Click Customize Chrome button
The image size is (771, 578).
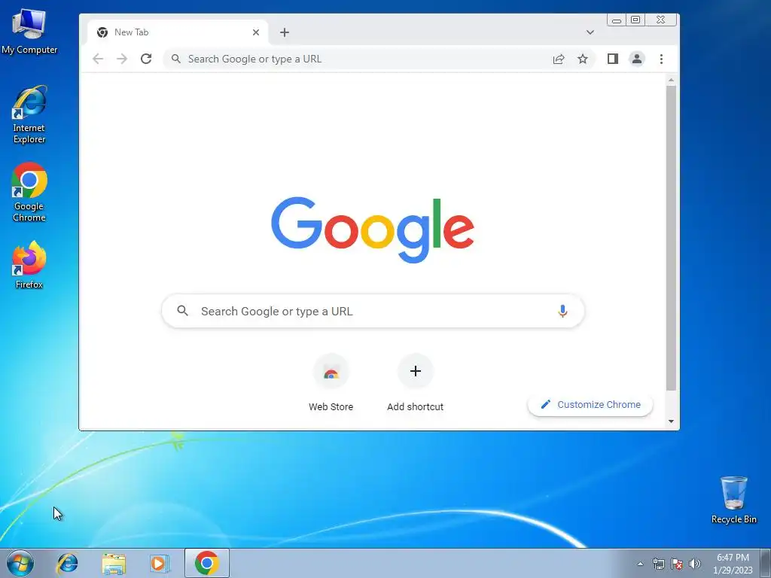pyautogui.click(x=590, y=404)
